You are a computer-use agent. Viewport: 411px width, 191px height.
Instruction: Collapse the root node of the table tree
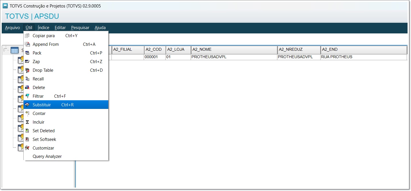[5, 50]
